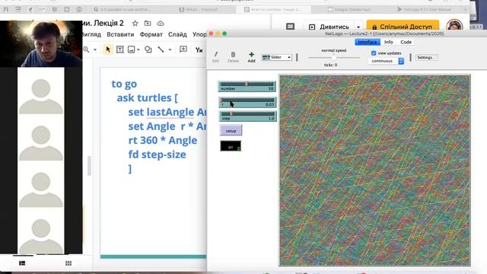Screen dimensions: 487x274
Task: Open the continuous update mode dropdown
Action: click(386, 61)
